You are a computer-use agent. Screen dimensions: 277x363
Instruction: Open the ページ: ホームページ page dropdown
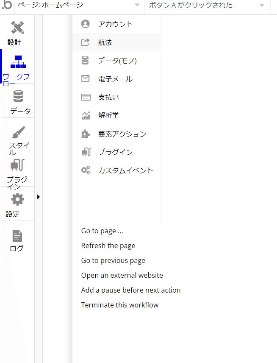pyautogui.click(x=79, y=5)
